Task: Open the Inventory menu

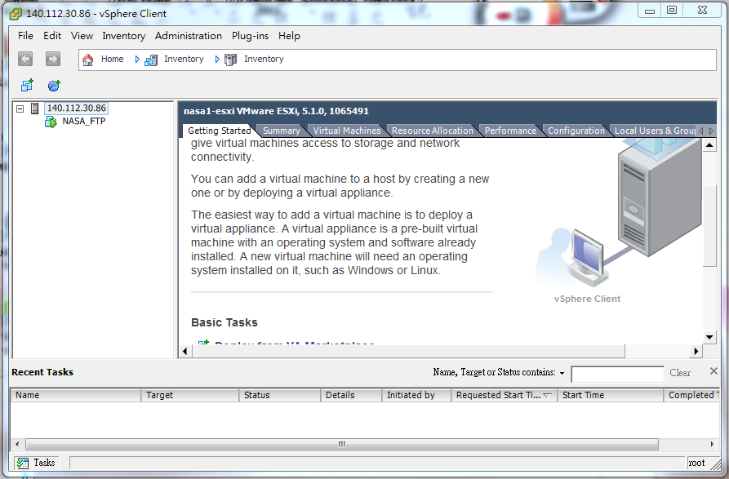Action: click(123, 36)
